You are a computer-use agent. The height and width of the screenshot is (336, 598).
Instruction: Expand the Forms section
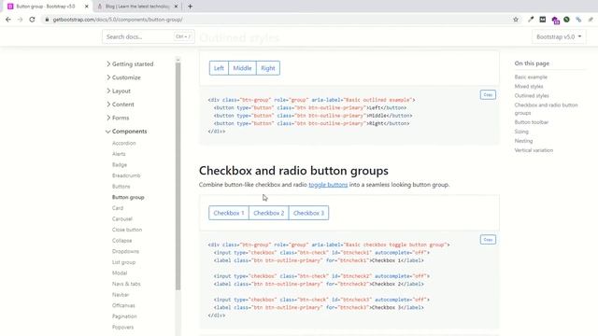pyautogui.click(x=118, y=118)
